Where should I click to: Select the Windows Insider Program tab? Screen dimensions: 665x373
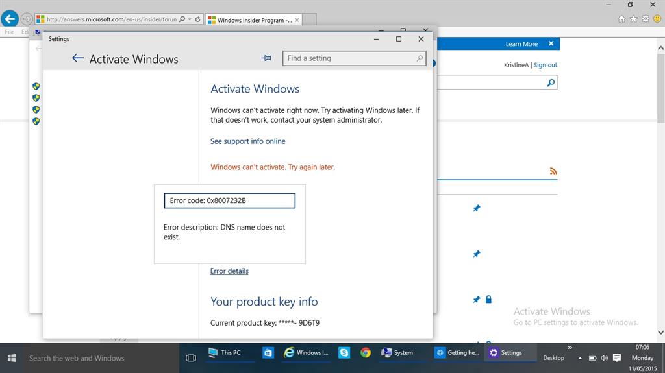(x=254, y=20)
